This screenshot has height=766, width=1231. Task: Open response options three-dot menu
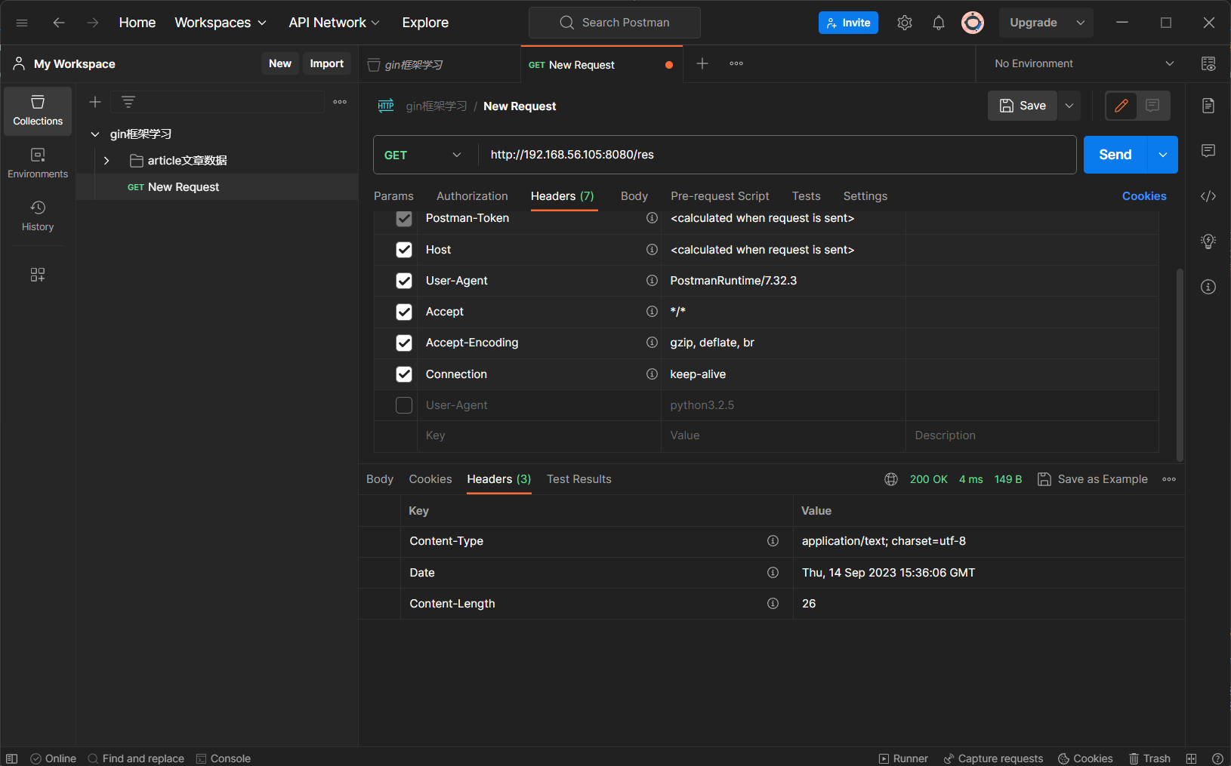tap(1169, 479)
